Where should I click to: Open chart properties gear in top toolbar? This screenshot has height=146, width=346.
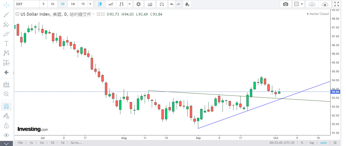(138, 4)
